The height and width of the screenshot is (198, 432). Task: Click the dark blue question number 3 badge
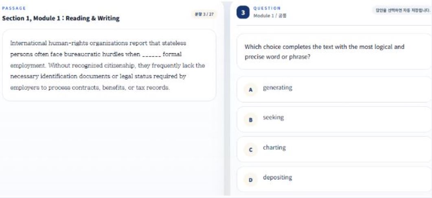coord(243,13)
